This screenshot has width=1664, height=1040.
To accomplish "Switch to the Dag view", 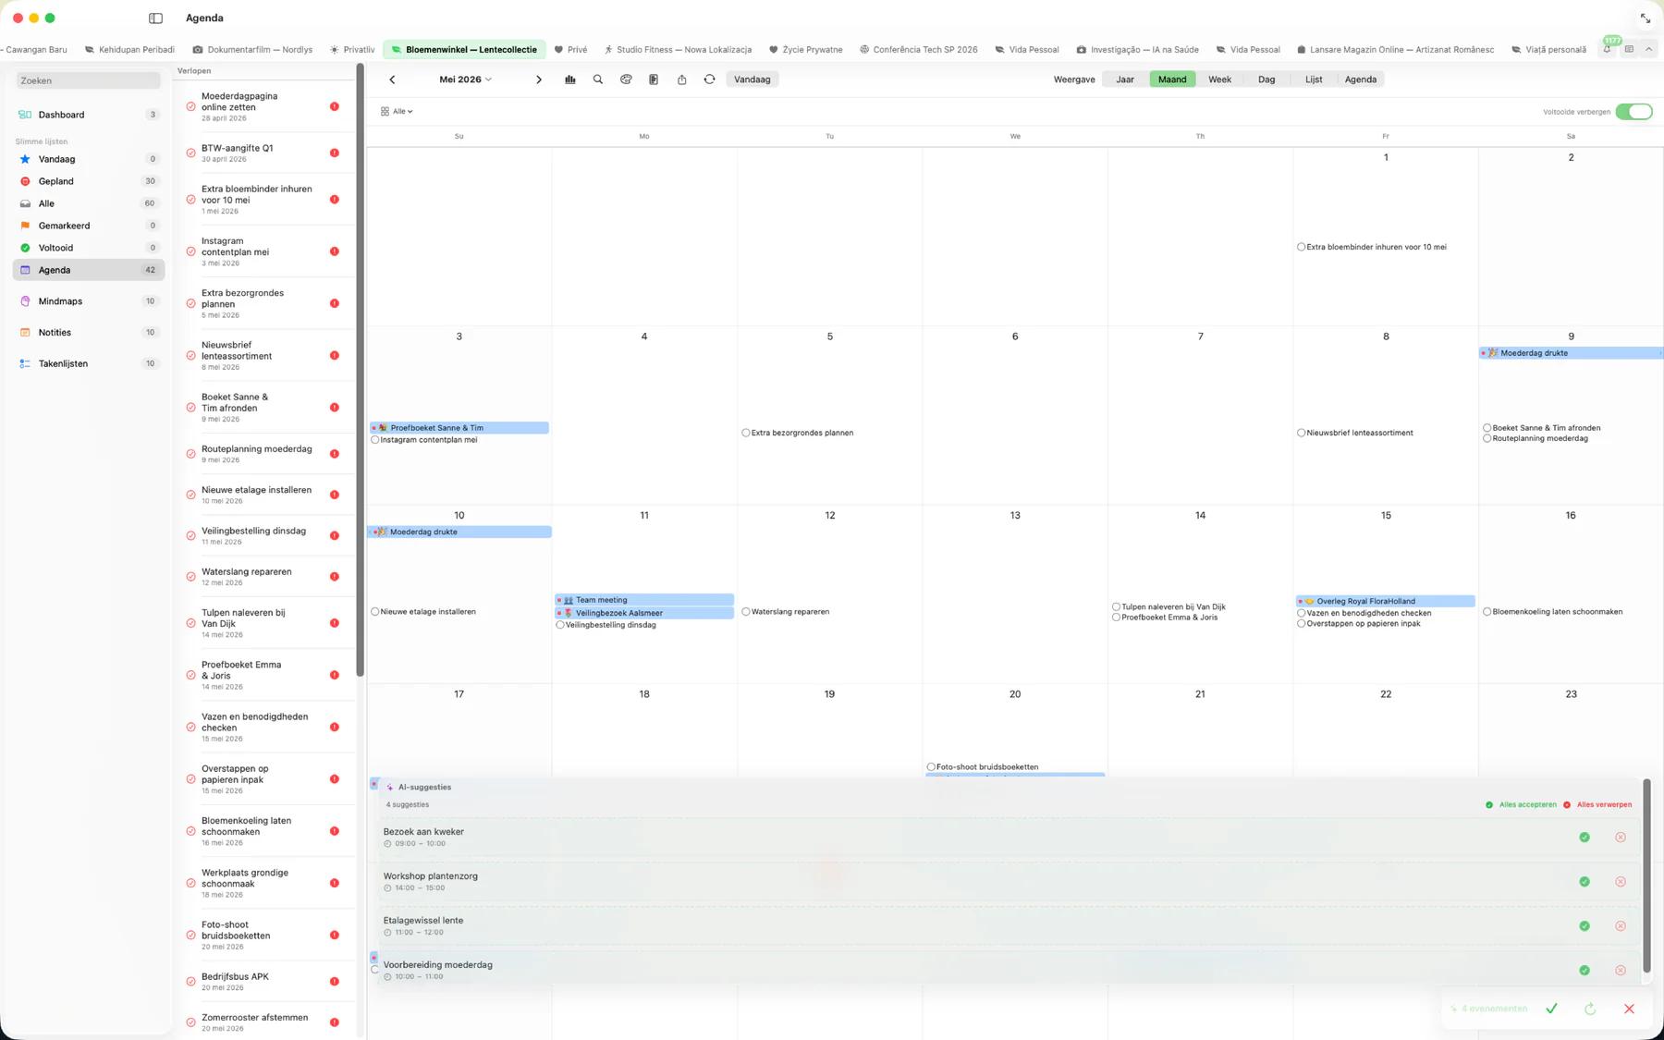I will point(1266,80).
